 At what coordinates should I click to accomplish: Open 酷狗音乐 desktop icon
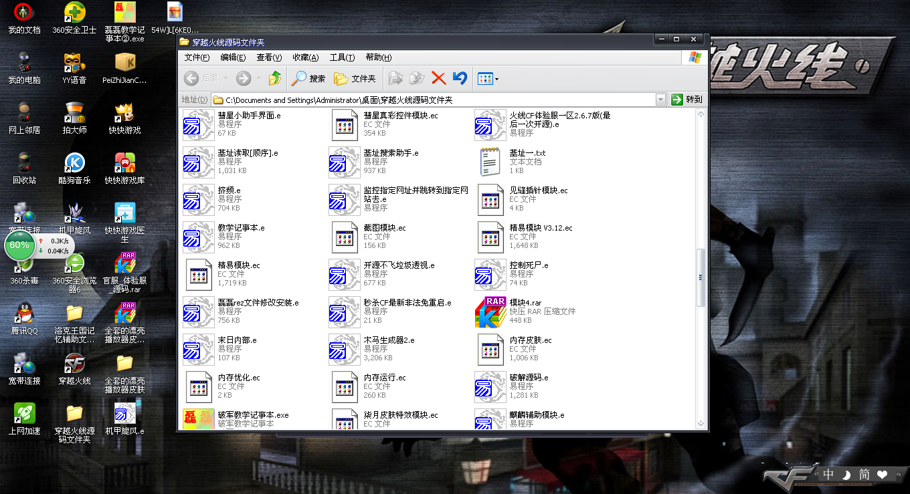click(x=74, y=168)
